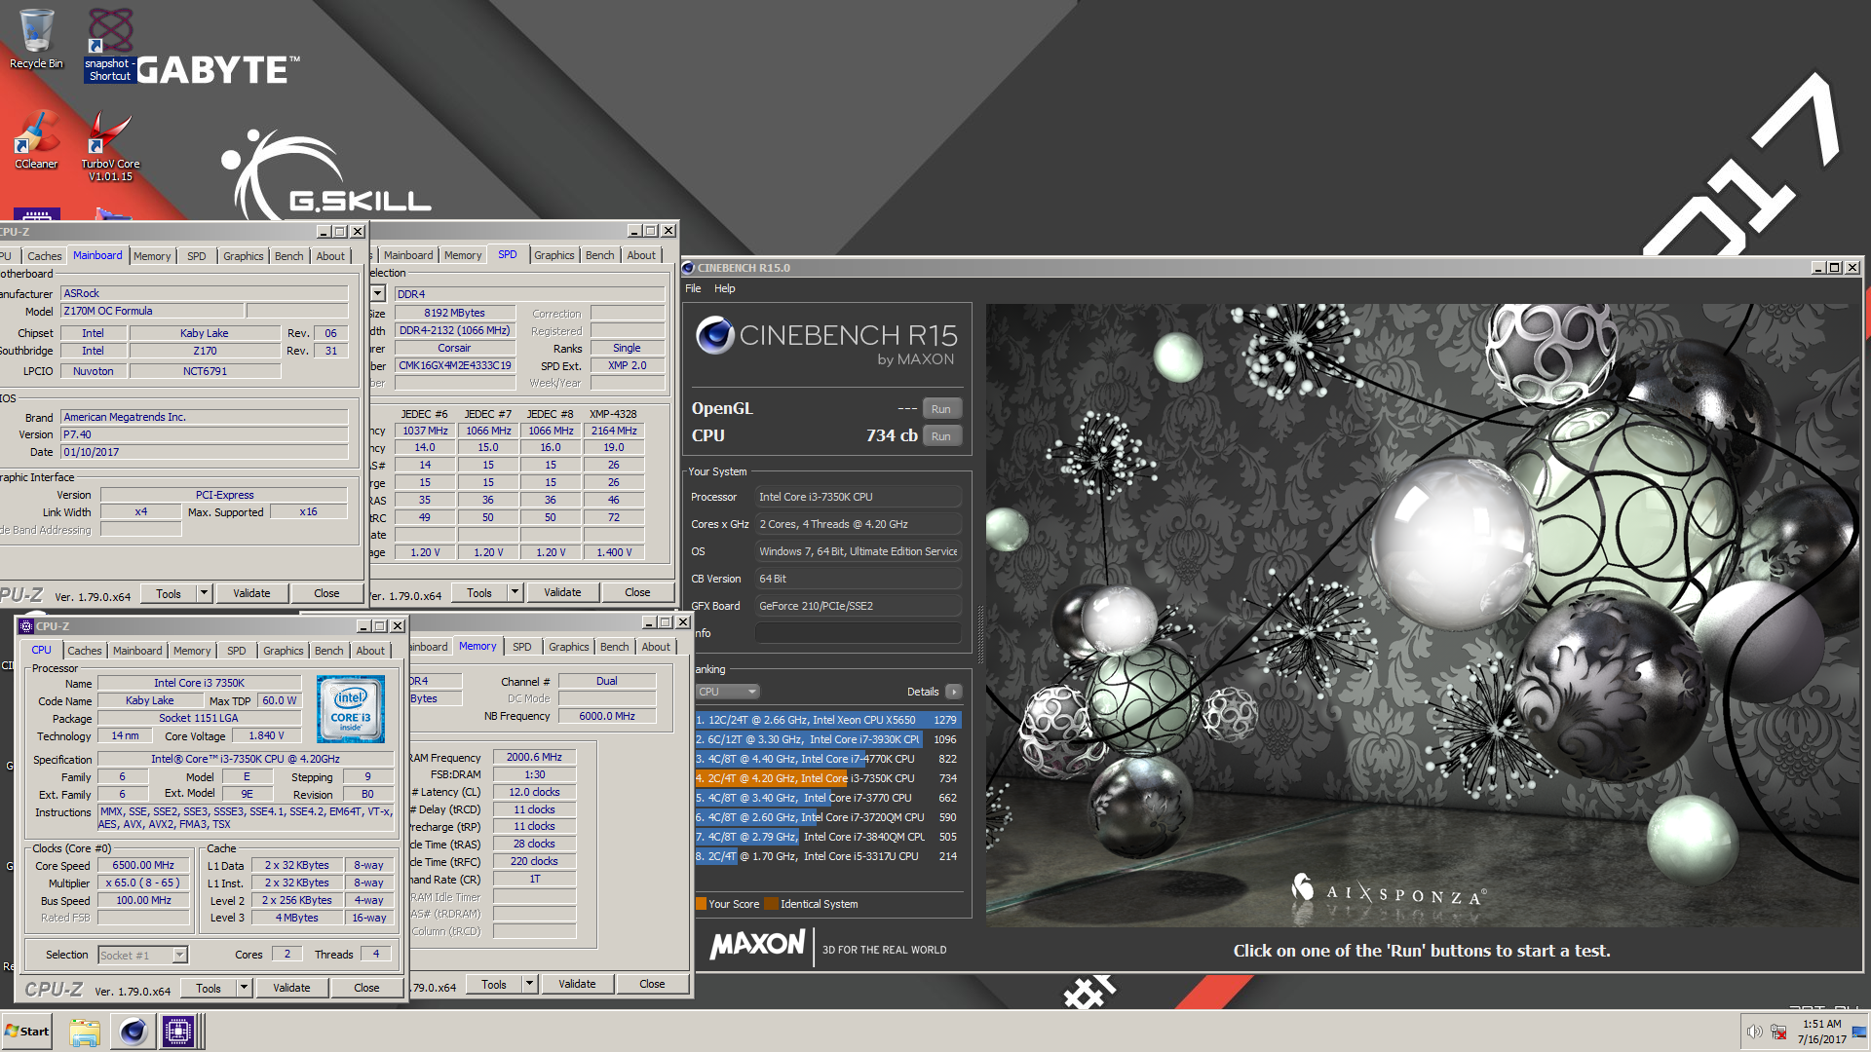Viewport: 1871px width, 1052px height.
Task: Select the Memory tab in CPU-Z Memory window
Action: (x=477, y=646)
